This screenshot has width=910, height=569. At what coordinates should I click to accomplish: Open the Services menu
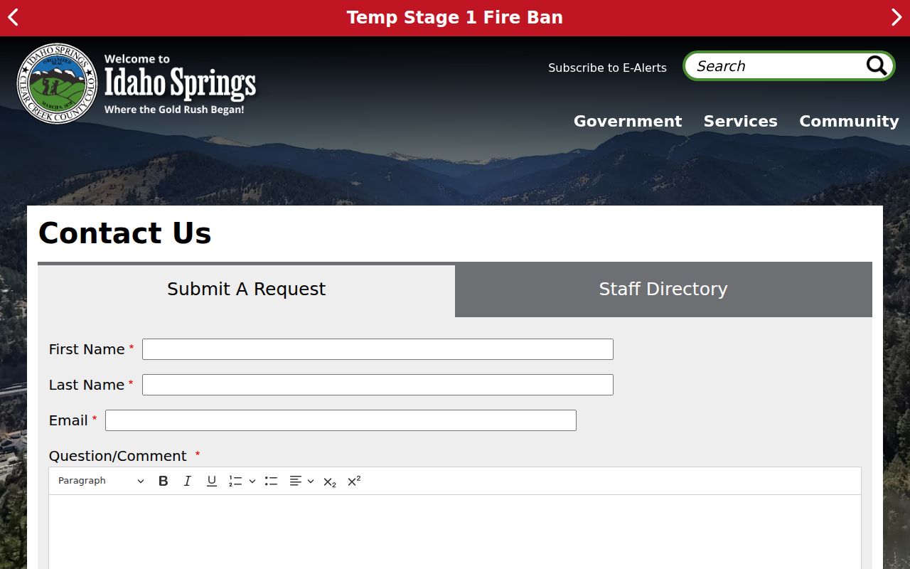[741, 121]
